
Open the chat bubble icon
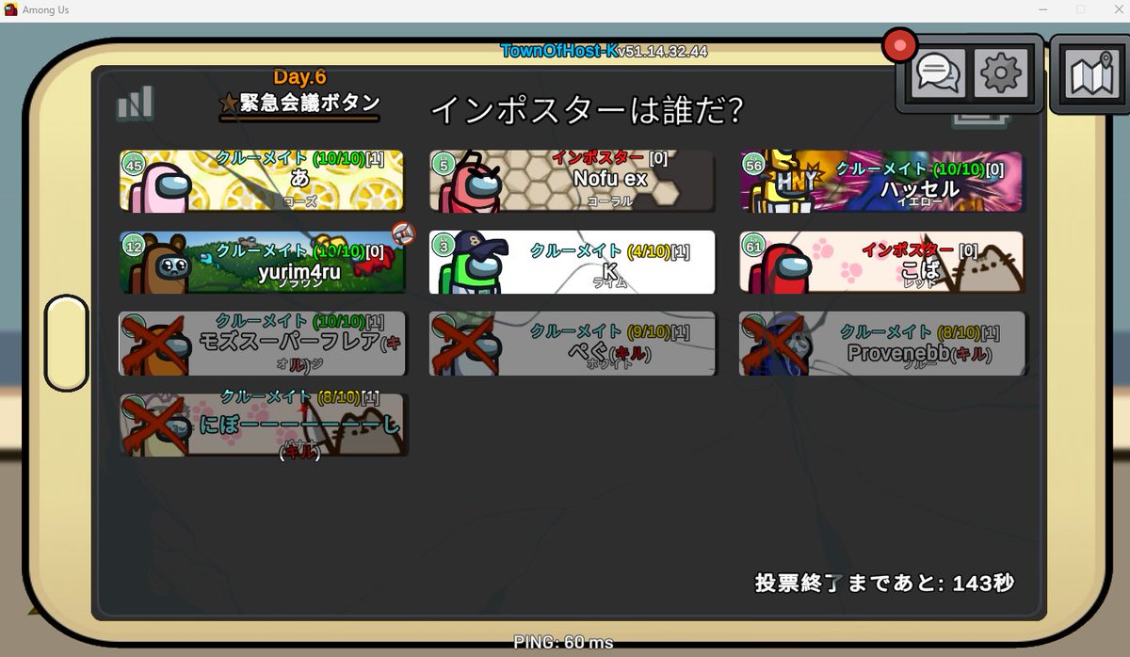point(937,73)
